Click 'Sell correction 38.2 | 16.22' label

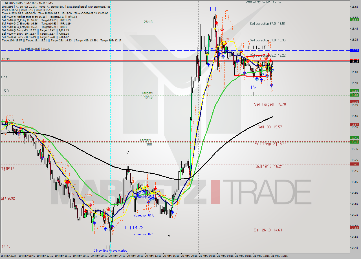click(268, 55)
